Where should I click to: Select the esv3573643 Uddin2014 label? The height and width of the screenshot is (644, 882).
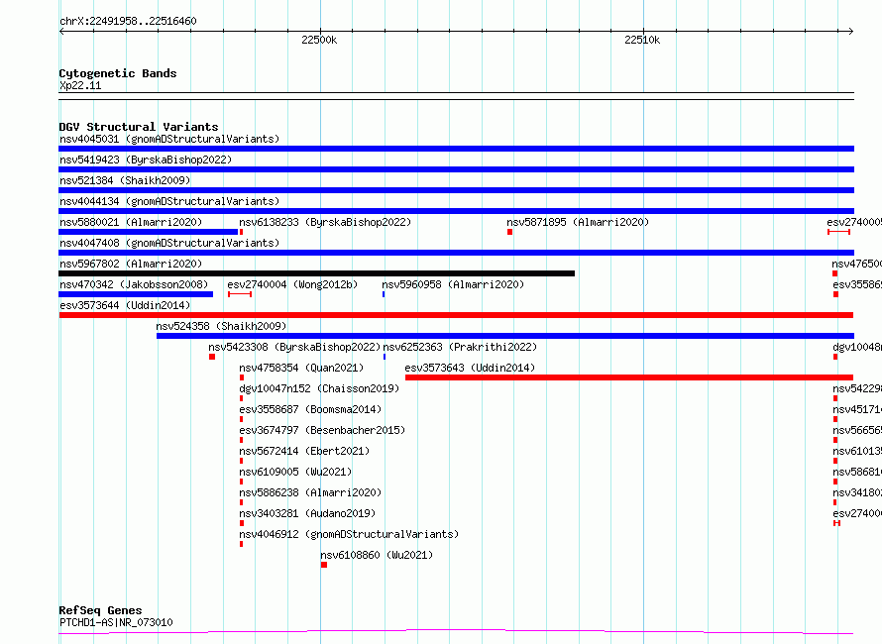[x=470, y=368]
